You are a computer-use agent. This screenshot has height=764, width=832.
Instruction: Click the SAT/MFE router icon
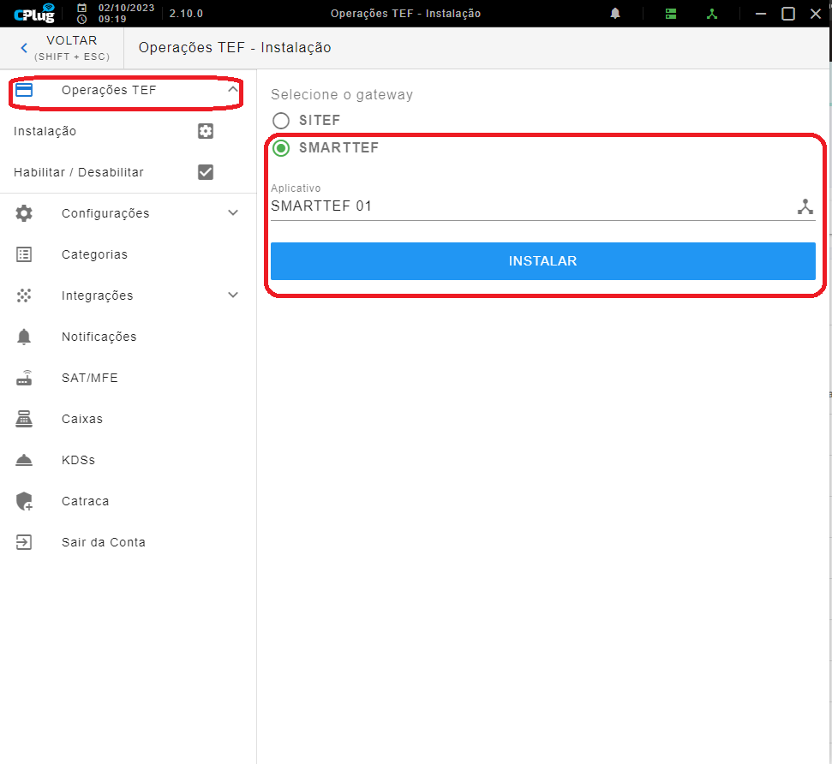[24, 378]
